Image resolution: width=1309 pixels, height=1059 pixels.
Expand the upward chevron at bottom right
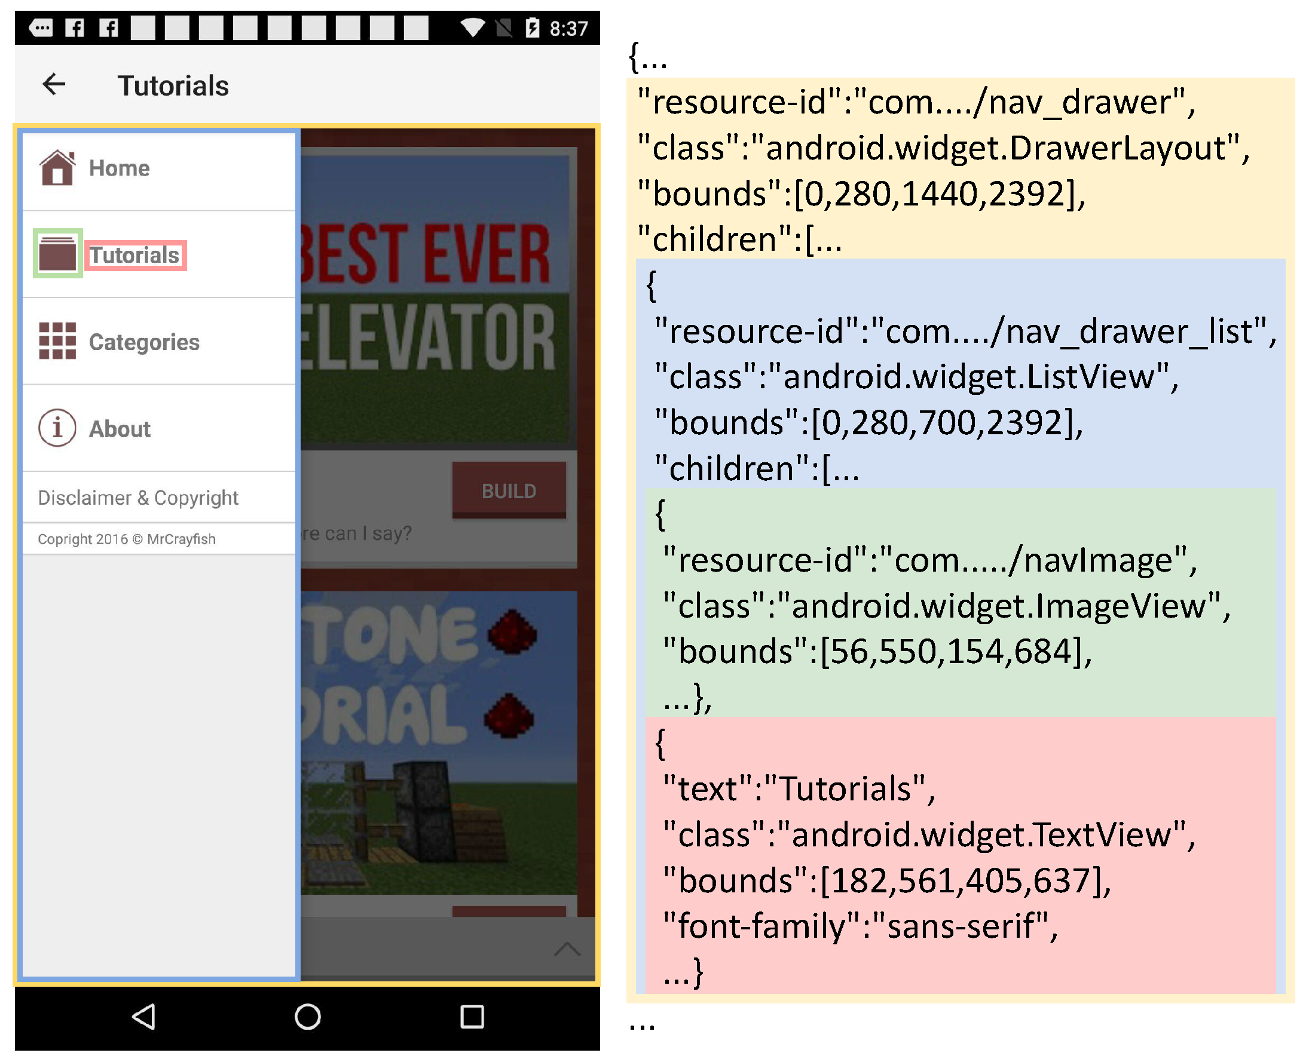click(x=567, y=949)
